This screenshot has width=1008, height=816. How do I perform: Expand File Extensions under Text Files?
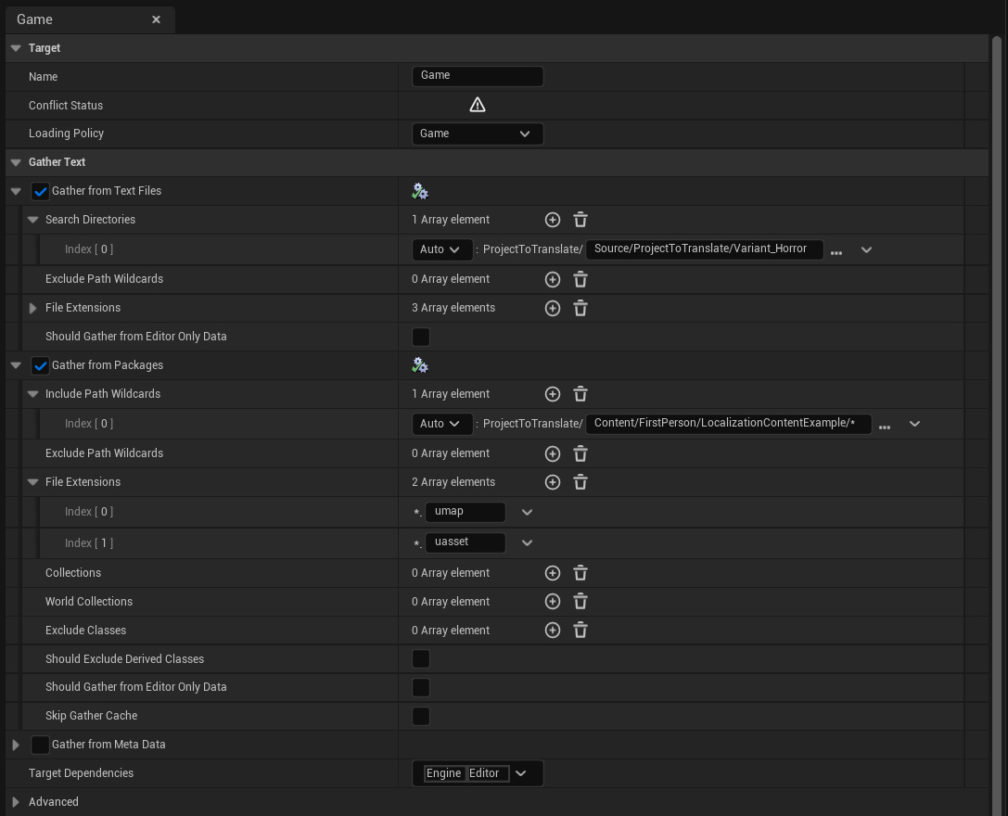point(32,308)
